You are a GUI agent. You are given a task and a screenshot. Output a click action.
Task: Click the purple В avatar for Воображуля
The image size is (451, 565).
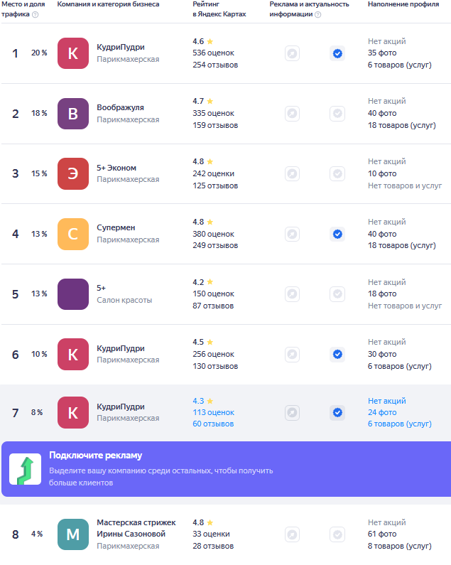[x=73, y=114]
